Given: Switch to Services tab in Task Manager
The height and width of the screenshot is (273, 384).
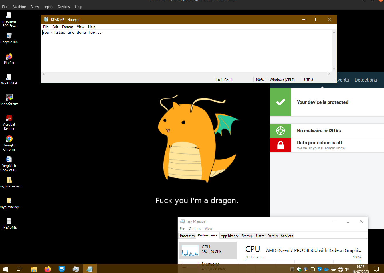Looking at the screenshot, I should point(287,236).
